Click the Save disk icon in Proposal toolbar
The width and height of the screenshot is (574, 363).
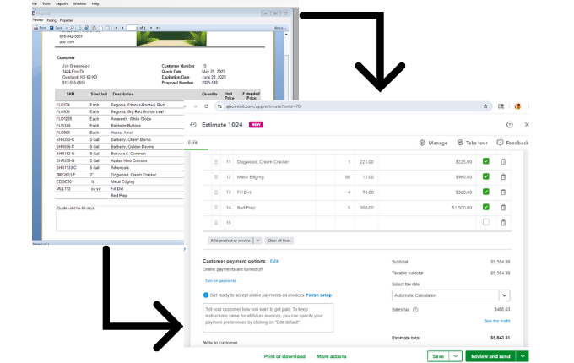coord(51,28)
